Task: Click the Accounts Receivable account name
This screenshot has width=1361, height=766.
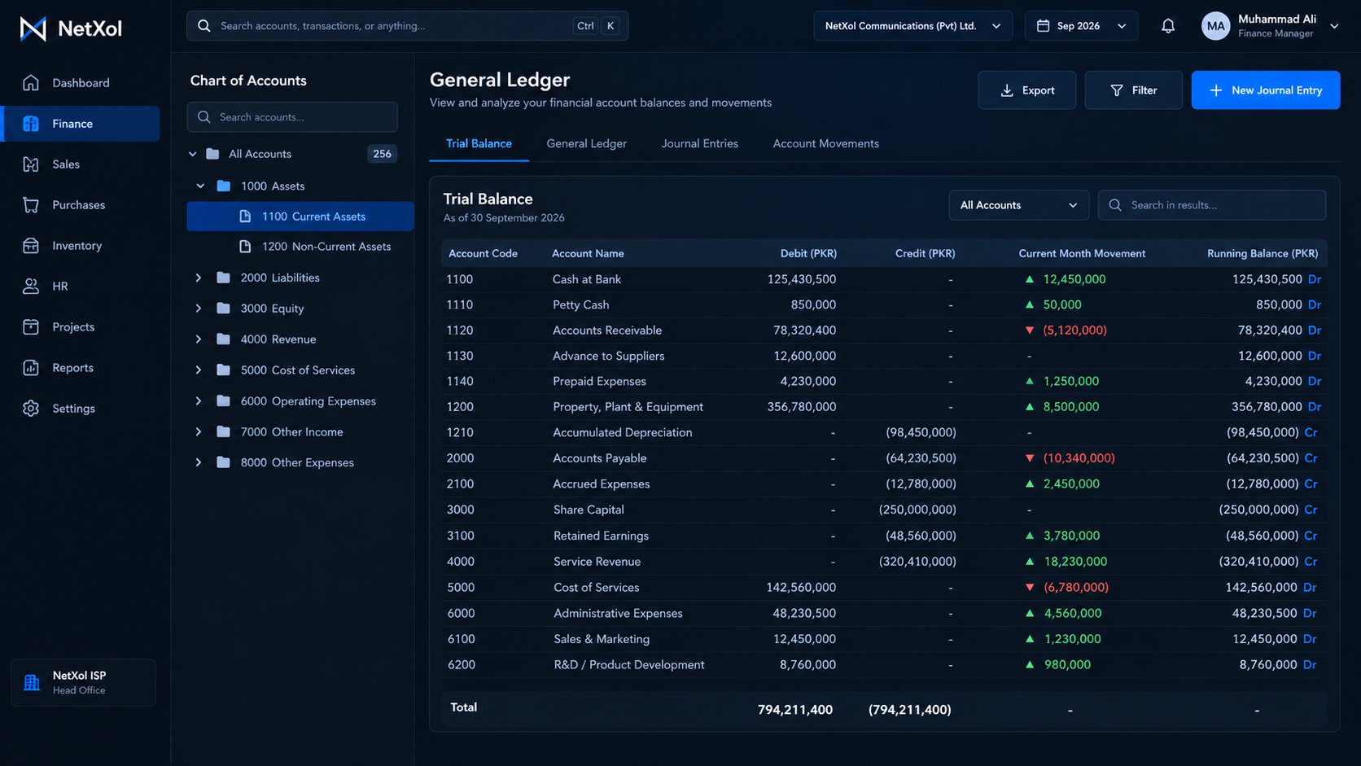Action: [607, 330]
